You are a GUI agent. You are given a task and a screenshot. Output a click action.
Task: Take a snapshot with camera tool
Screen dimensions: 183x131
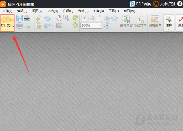(59, 26)
